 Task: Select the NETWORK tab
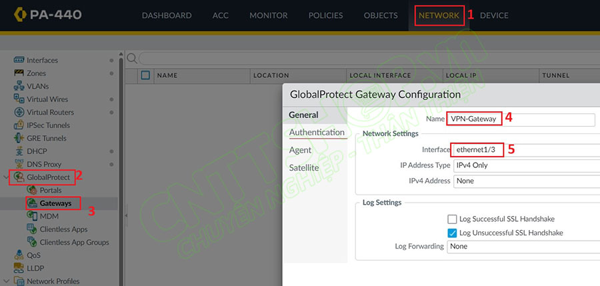[x=439, y=15]
